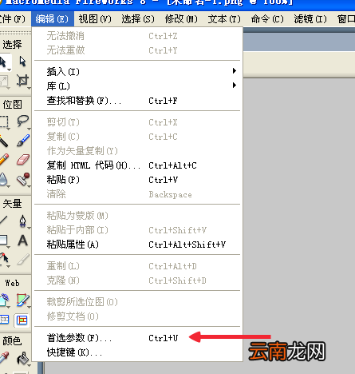This screenshot has width=355, height=374.
Task: Choose 快捷键(K)... from Edit menu
Action: click(x=137, y=352)
